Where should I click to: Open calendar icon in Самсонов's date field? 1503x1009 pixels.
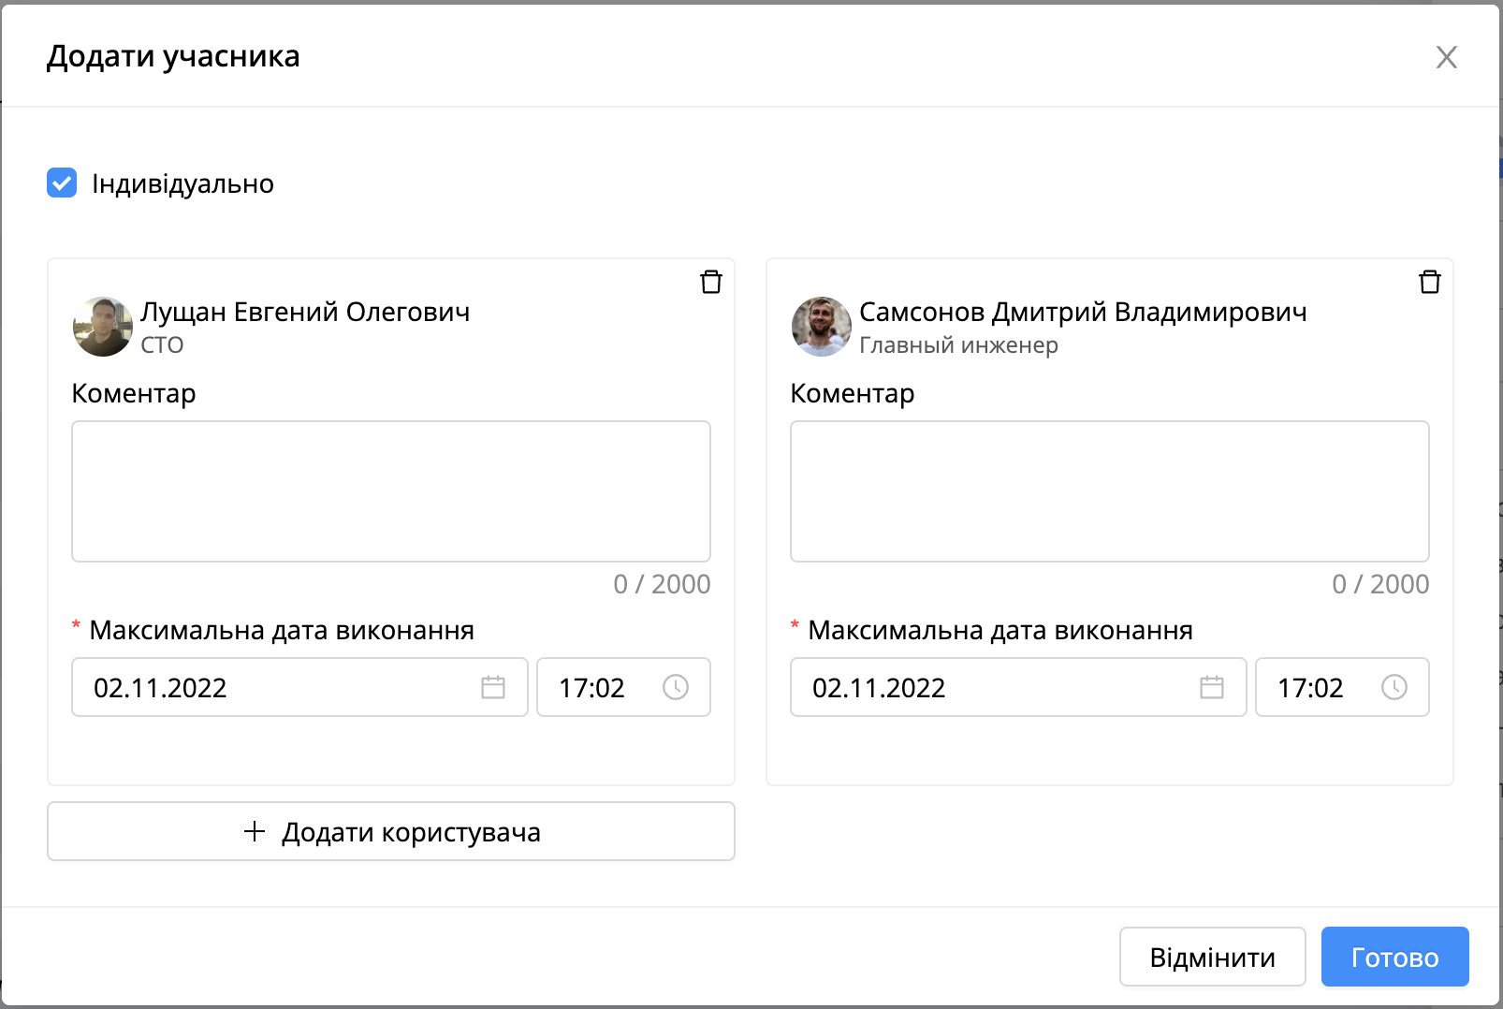pos(1212,687)
